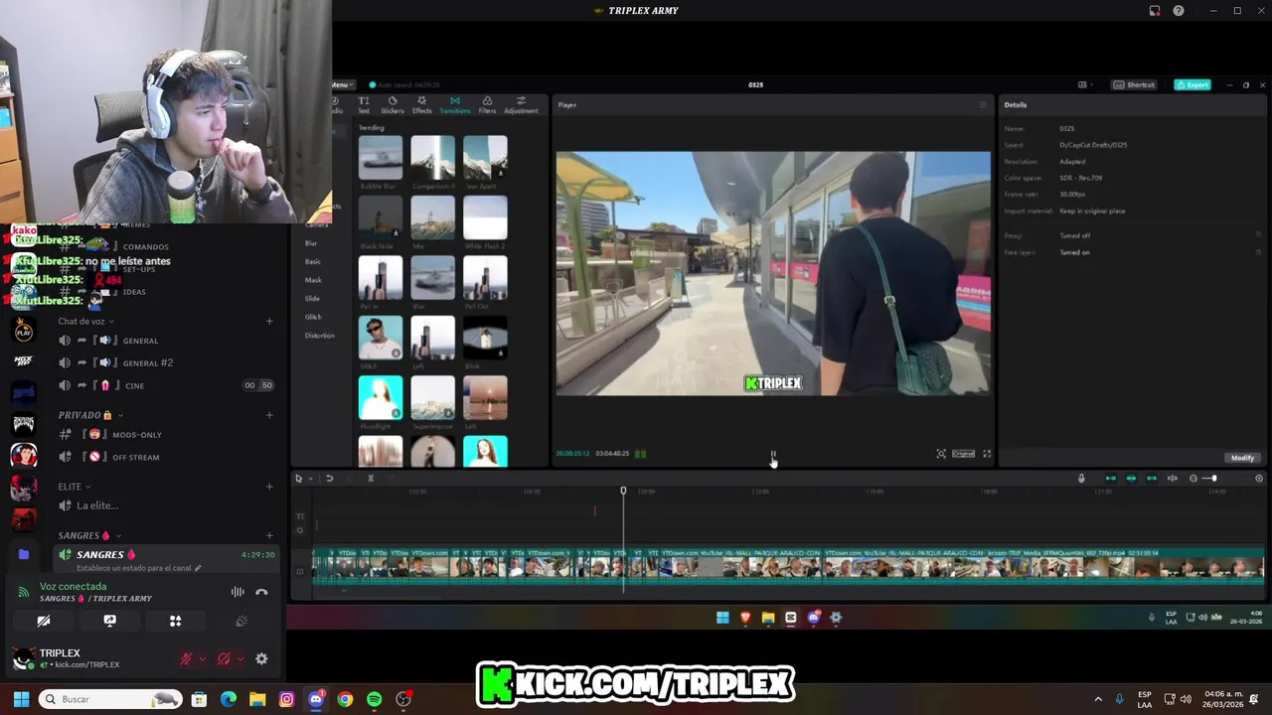Open the Shortcut panel in CapCut

click(x=1134, y=84)
